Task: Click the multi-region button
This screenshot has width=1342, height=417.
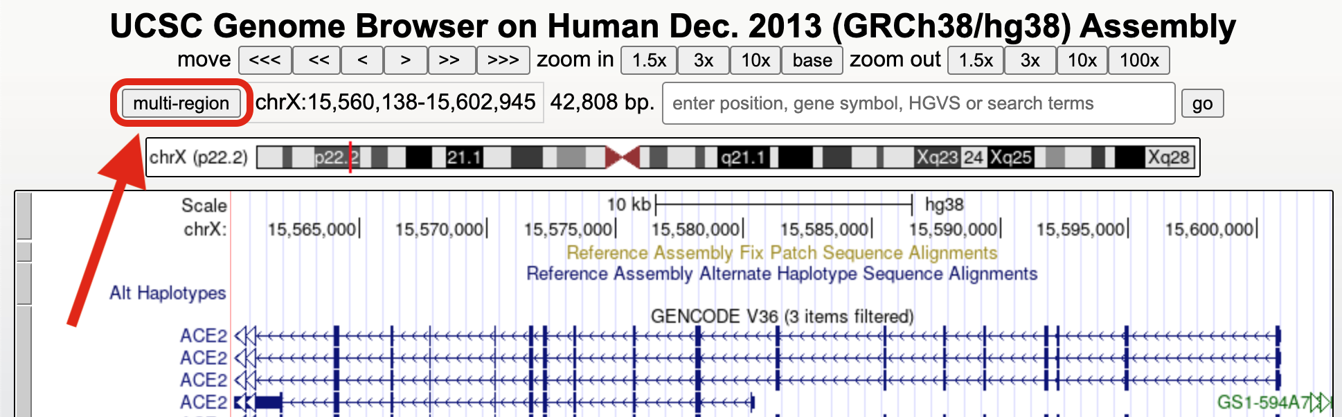Action: [181, 103]
